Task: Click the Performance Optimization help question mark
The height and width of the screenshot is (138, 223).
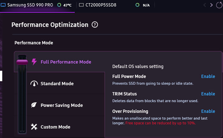Action: point(95,25)
